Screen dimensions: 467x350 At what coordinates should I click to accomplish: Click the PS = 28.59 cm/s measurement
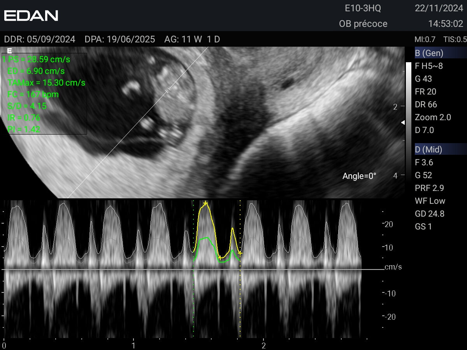click(x=39, y=59)
